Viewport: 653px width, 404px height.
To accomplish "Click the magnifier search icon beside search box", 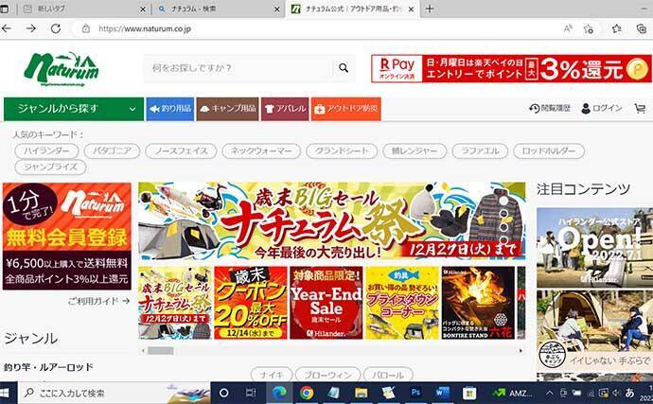I will click(344, 67).
